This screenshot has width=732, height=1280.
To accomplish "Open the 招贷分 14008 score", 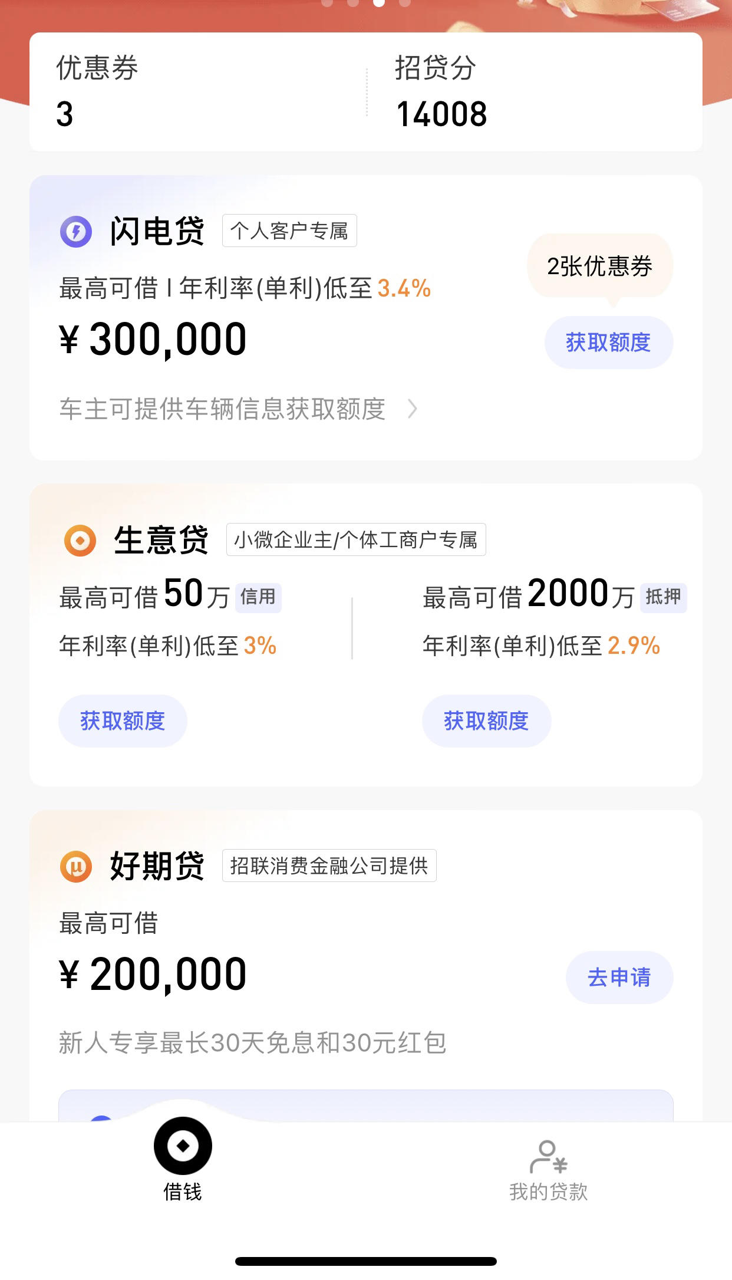I will [x=441, y=91].
